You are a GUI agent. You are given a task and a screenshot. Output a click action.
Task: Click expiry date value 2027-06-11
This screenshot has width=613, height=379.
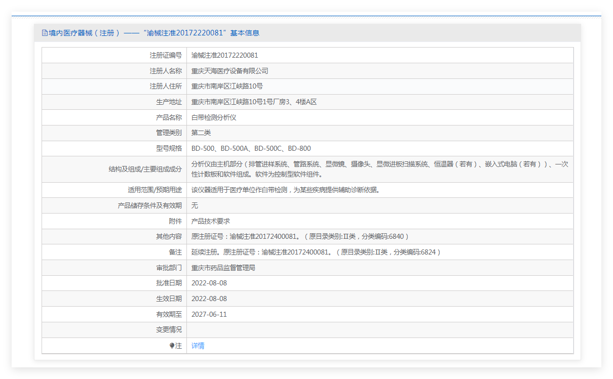tap(209, 314)
